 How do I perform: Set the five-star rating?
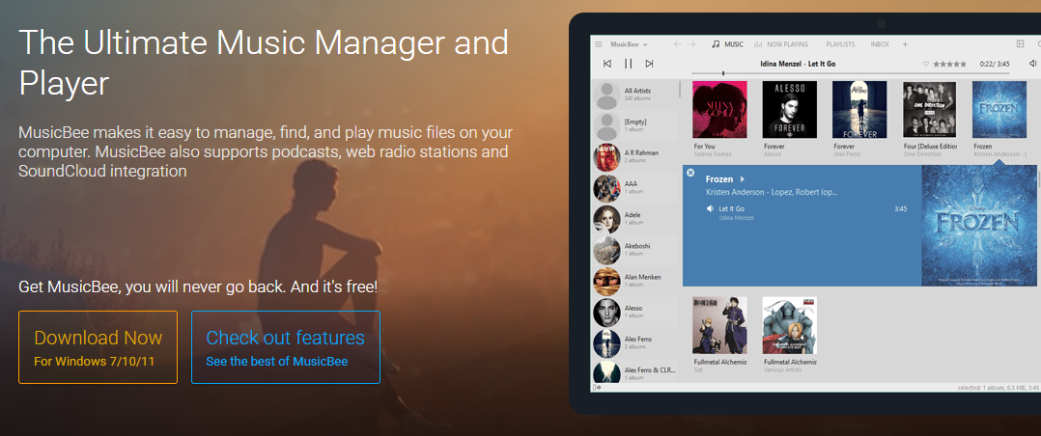click(950, 64)
